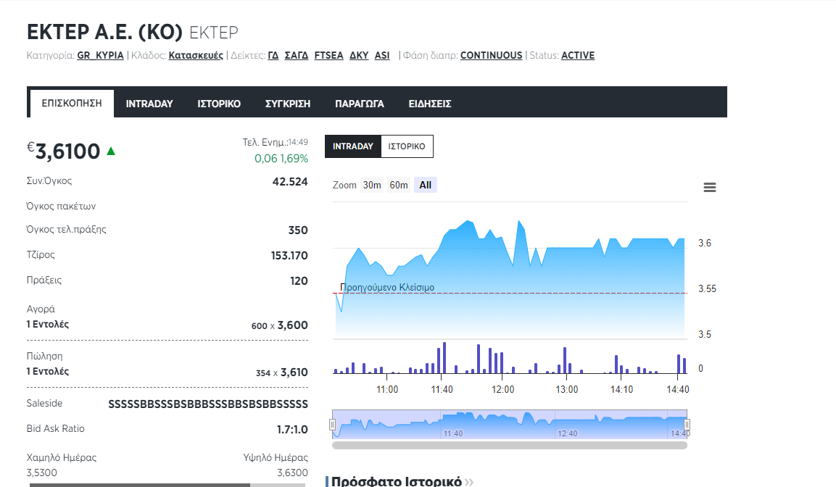This screenshot has width=836, height=487.
Task: Click the navigator mini-chart overview area
Action: pyautogui.click(x=510, y=425)
